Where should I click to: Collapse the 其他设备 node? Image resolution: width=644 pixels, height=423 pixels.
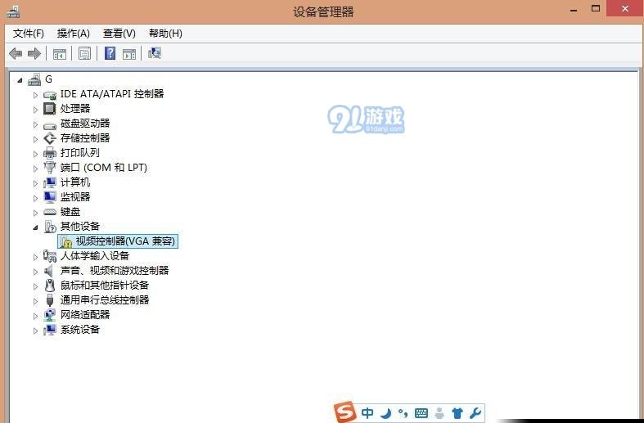point(36,227)
